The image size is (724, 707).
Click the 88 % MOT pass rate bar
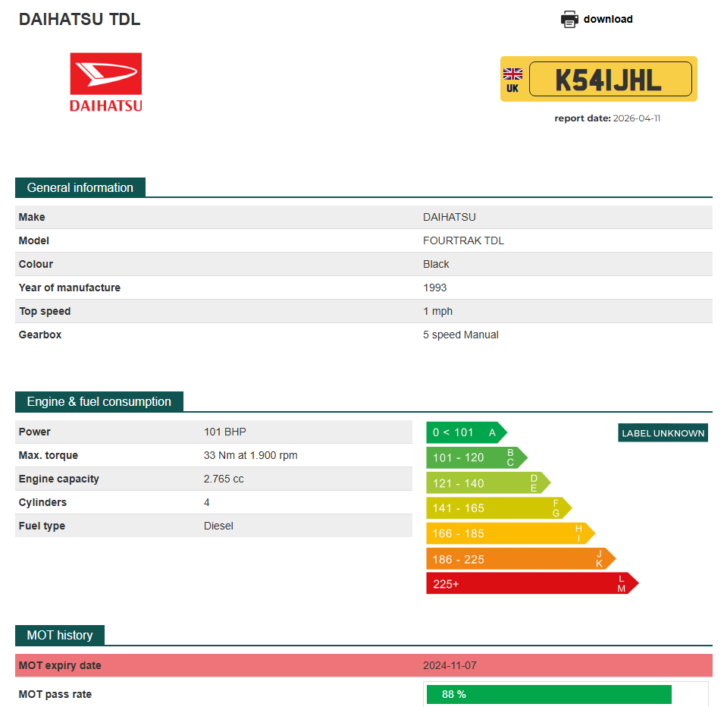[549, 694]
